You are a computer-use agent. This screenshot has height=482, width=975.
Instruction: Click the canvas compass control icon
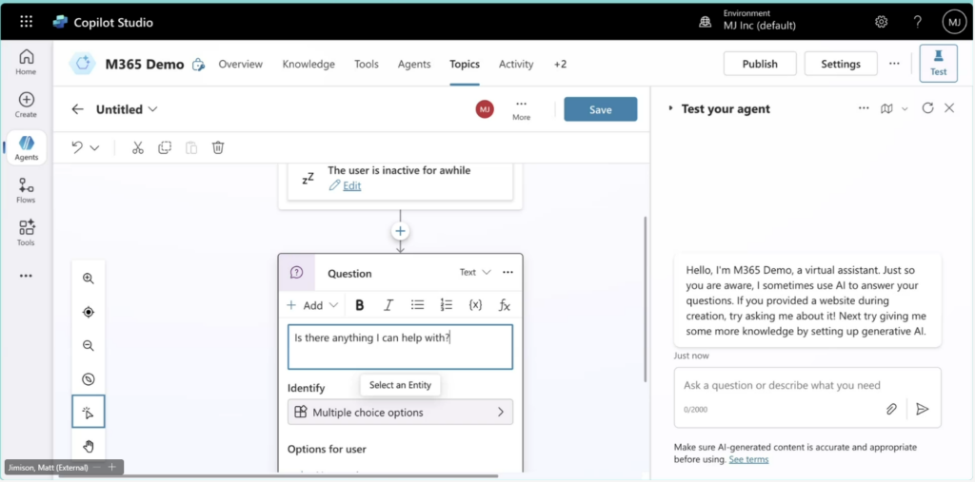pyautogui.click(x=89, y=379)
